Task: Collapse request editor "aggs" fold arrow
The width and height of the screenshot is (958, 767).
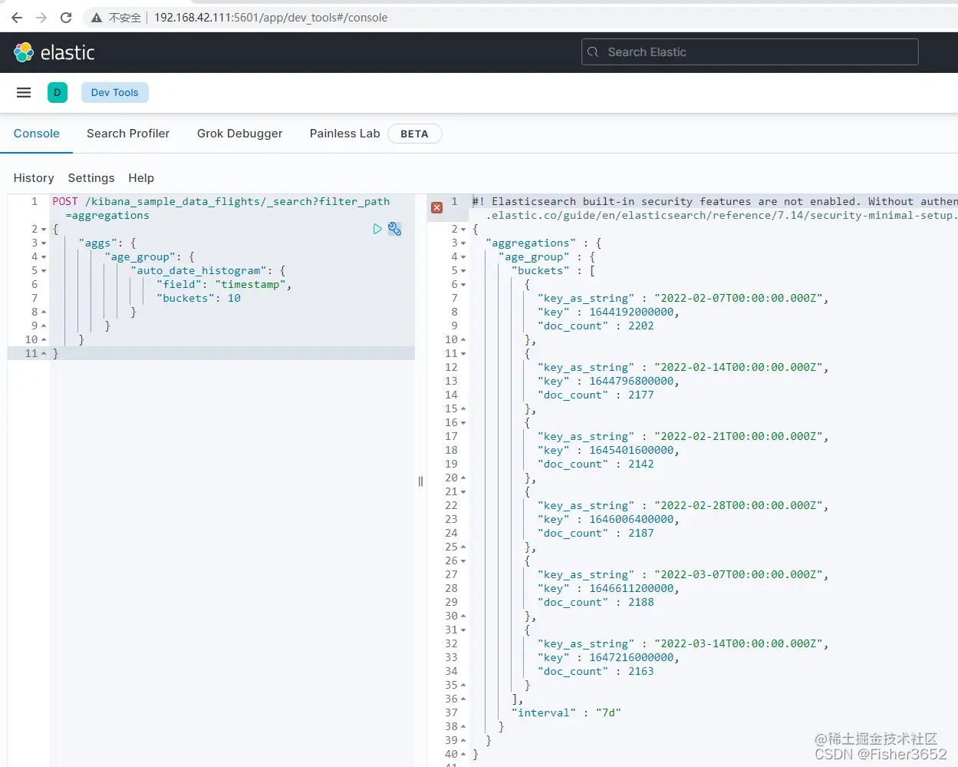Action: click(44, 243)
